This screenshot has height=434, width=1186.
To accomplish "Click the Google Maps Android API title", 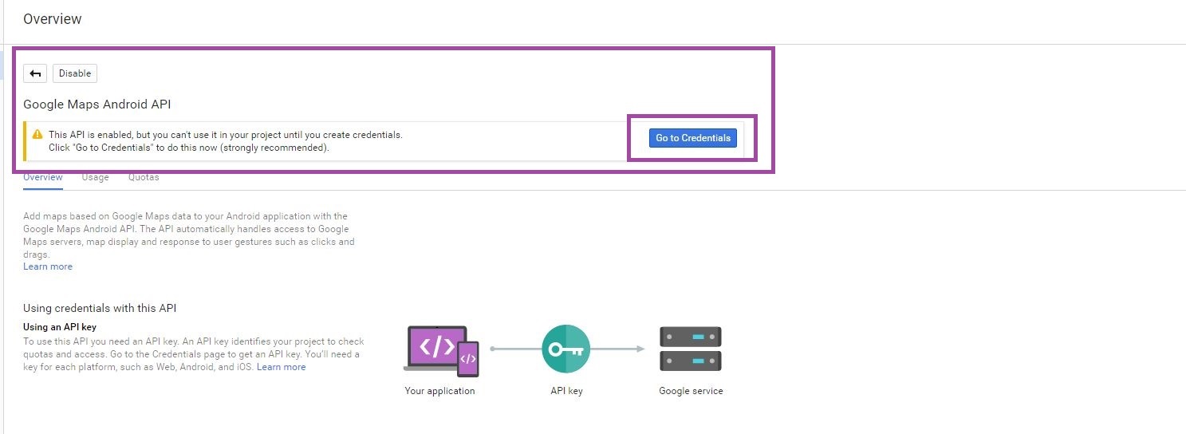I will pos(97,105).
